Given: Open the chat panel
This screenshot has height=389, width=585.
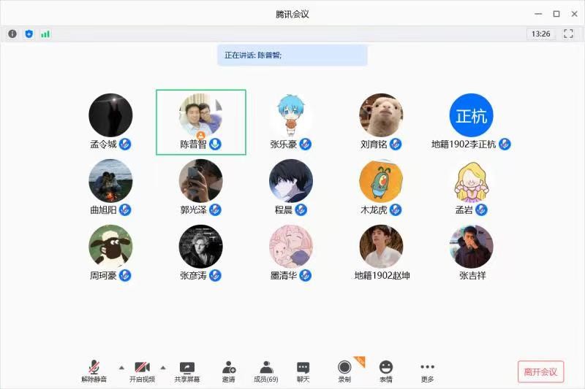Looking at the screenshot, I should coord(303,371).
